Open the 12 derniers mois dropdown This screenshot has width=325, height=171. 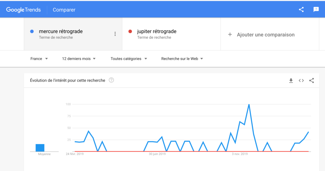pyautogui.click(x=79, y=59)
